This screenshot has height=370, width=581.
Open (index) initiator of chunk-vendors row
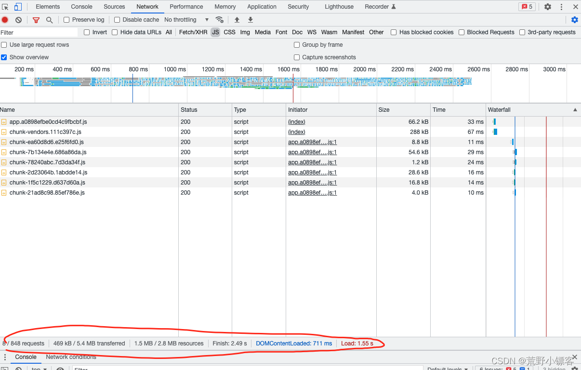[297, 132]
